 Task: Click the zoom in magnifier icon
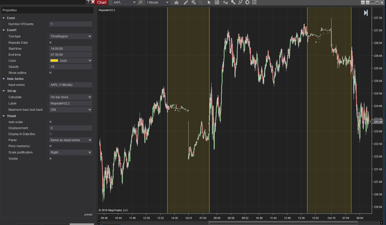194,2
